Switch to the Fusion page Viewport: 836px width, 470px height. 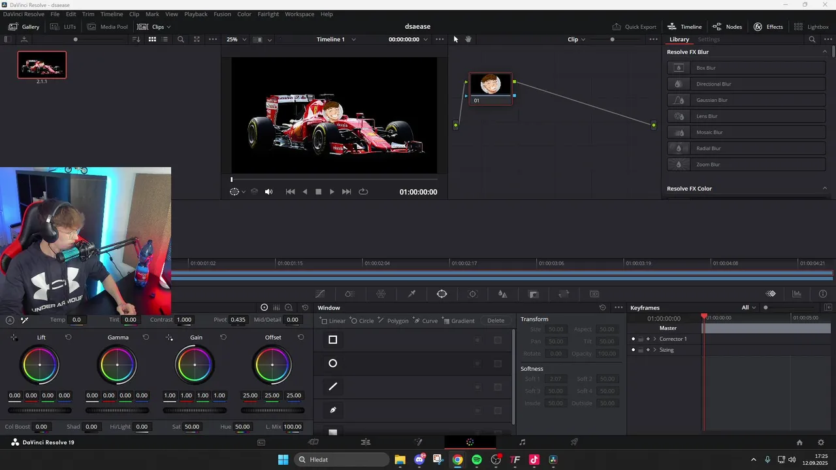pos(419,442)
